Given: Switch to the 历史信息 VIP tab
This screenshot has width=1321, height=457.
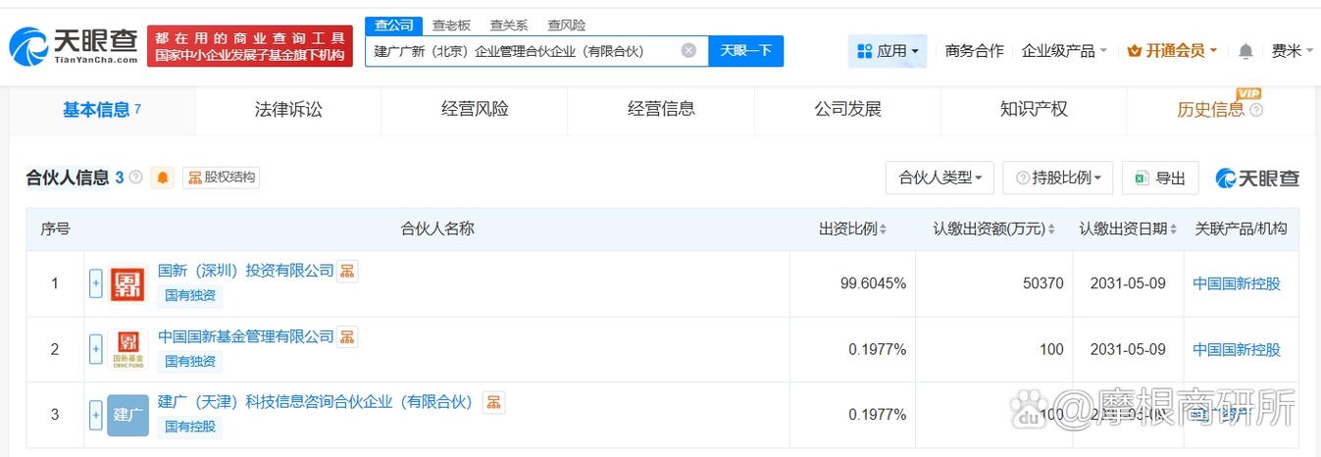Looking at the screenshot, I should tap(1220, 110).
